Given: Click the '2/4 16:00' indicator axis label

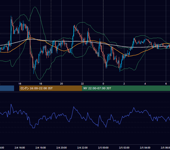Looking at the screenshot, I should 20,148.
